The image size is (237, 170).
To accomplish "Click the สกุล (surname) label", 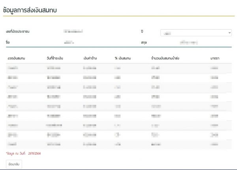I will click(143, 41).
